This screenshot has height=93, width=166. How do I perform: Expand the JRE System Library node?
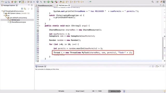click(4, 13)
